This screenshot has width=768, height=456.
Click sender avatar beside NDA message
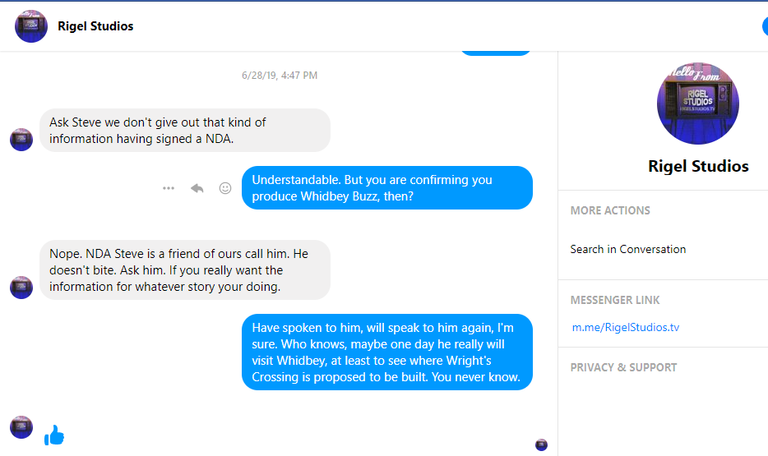pyautogui.click(x=21, y=140)
